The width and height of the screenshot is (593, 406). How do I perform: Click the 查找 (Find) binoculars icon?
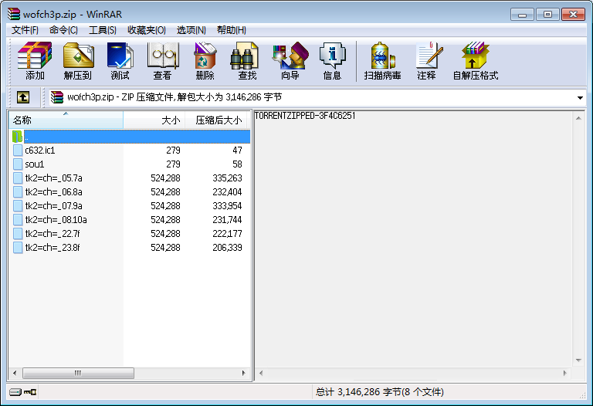pyautogui.click(x=244, y=56)
